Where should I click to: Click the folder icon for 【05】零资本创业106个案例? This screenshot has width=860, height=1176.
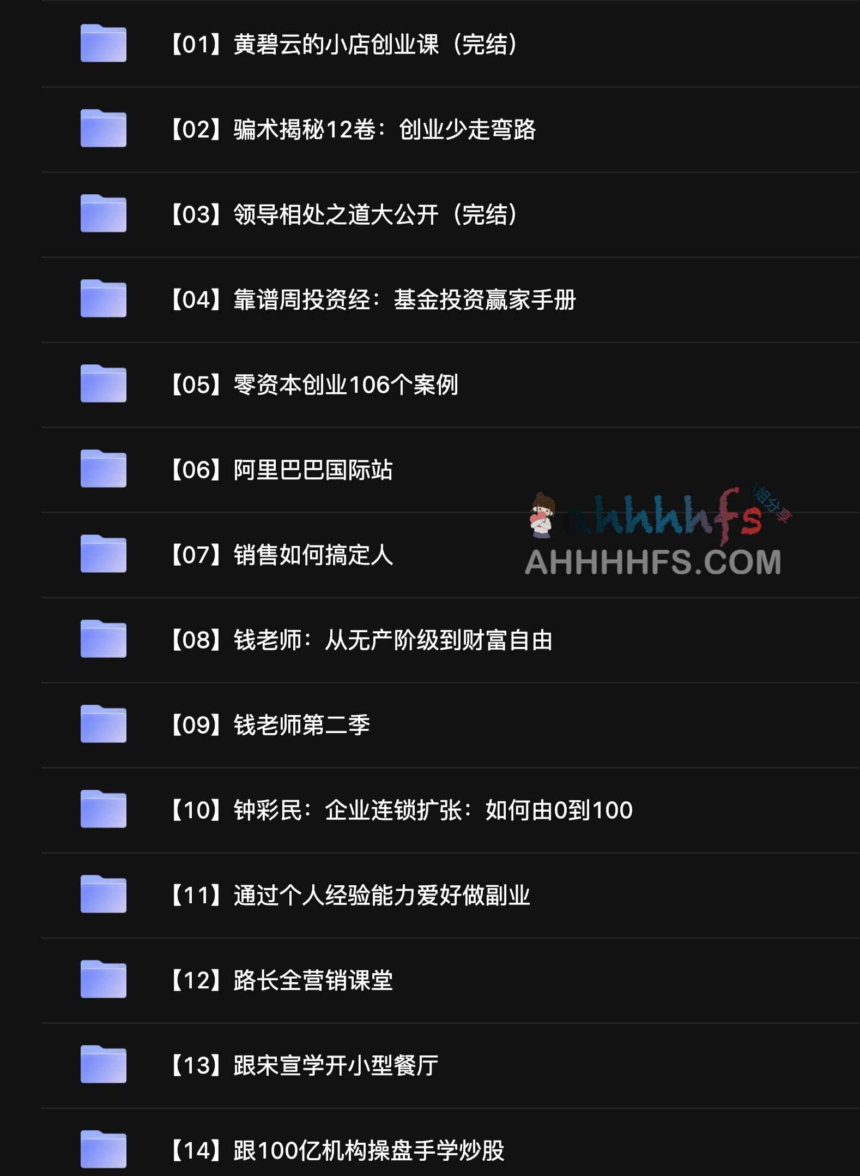(x=104, y=384)
